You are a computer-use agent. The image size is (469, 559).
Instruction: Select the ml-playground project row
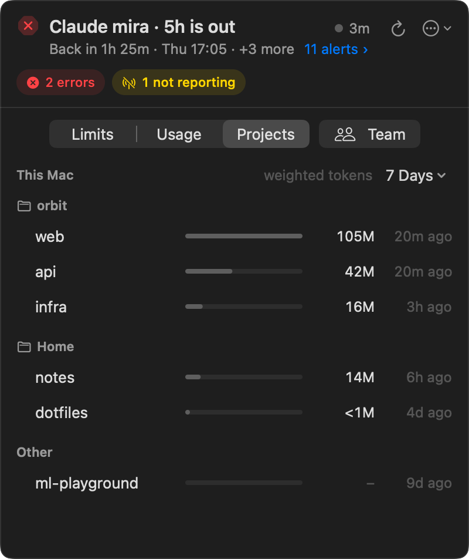tap(235, 483)
